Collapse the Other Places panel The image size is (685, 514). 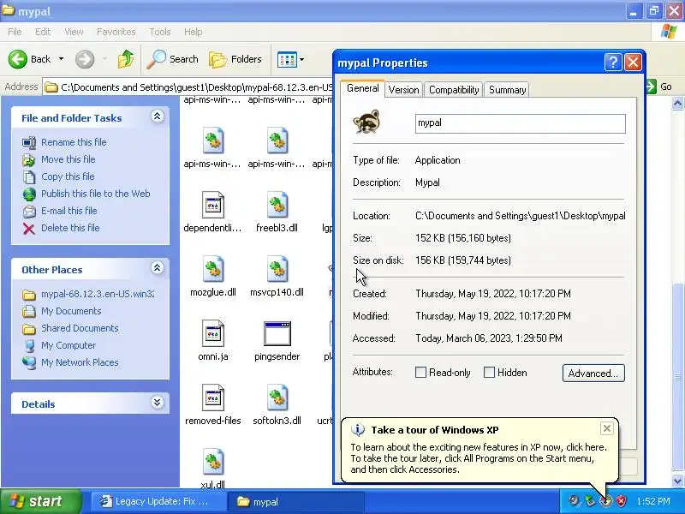click(x=158, y=268)
